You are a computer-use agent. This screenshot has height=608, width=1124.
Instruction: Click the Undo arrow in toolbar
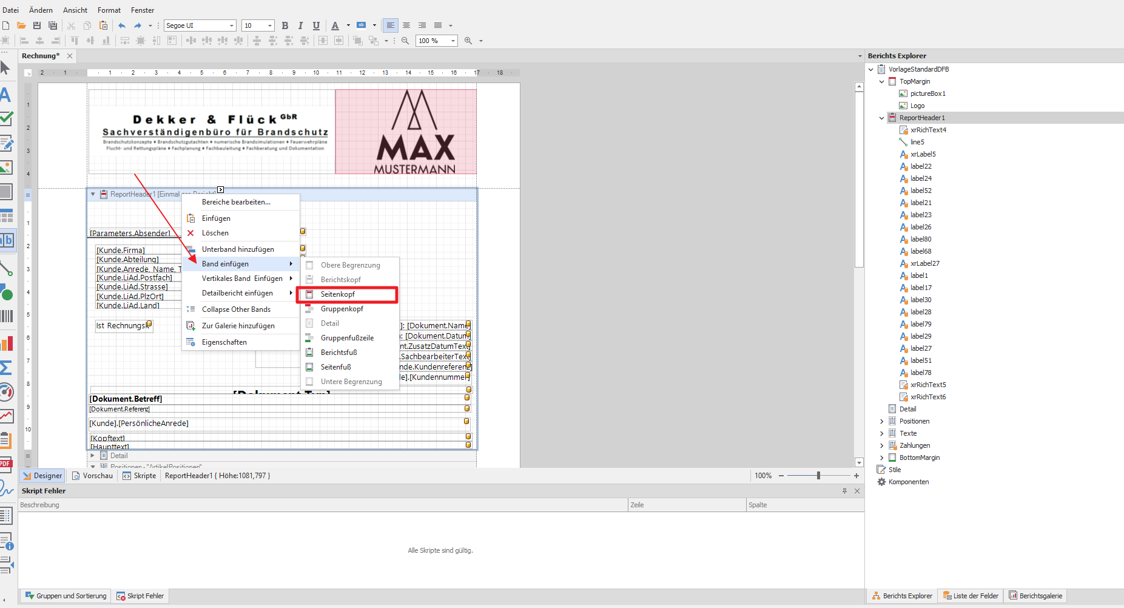(x=122, y=25)
